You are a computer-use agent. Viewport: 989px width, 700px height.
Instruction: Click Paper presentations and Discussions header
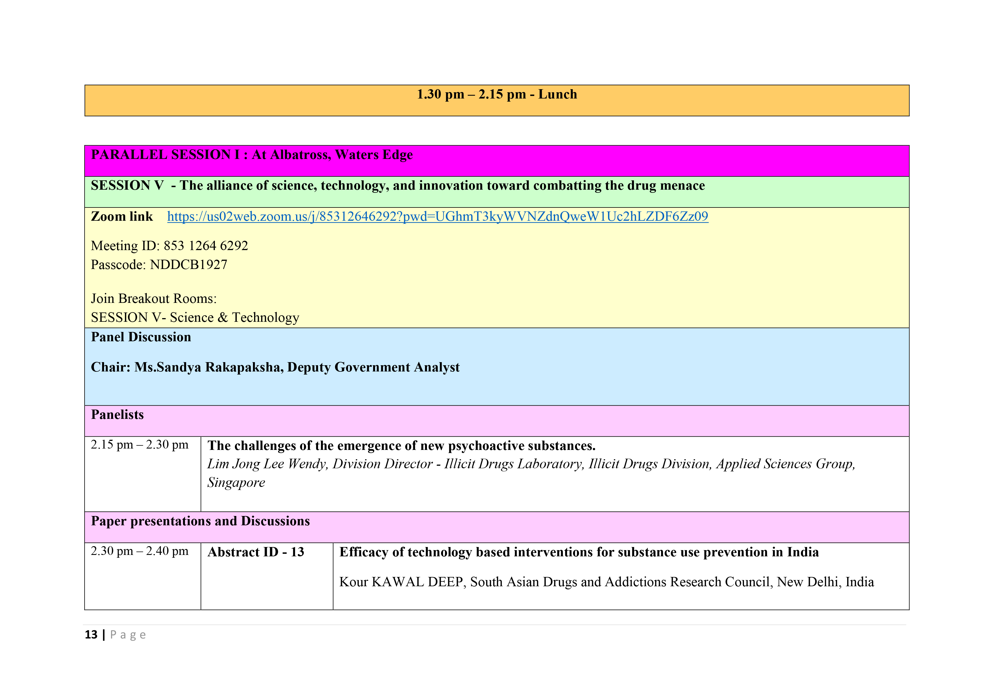[200, 521]
